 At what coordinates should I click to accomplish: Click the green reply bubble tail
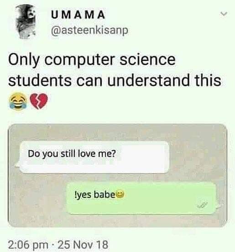click(x=218, y=206)
